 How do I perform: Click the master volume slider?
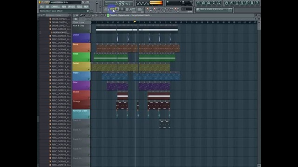(x=97, y=7)
